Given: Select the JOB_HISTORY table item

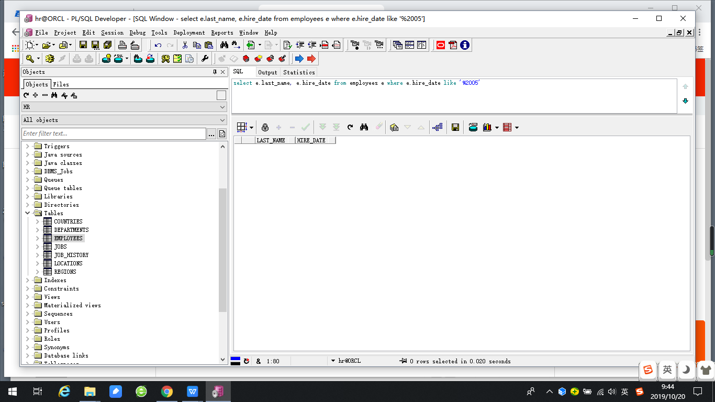Looking at the screenshot, I should pyautogui.click(x=71, y=255).
